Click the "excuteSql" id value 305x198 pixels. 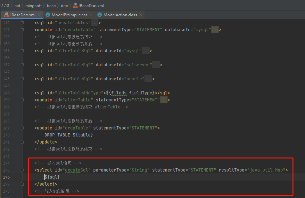tap(77, 170)
